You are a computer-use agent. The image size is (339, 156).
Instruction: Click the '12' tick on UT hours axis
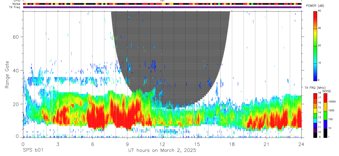(162, 144)
